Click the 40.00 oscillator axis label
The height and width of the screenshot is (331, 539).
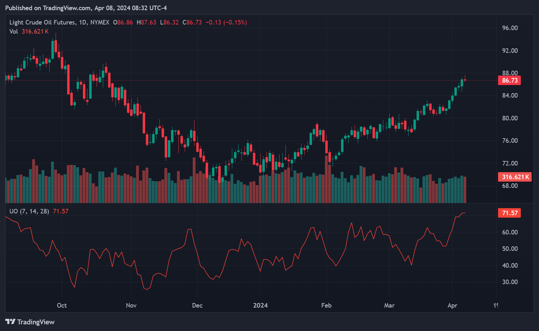(x=510, y=266)
